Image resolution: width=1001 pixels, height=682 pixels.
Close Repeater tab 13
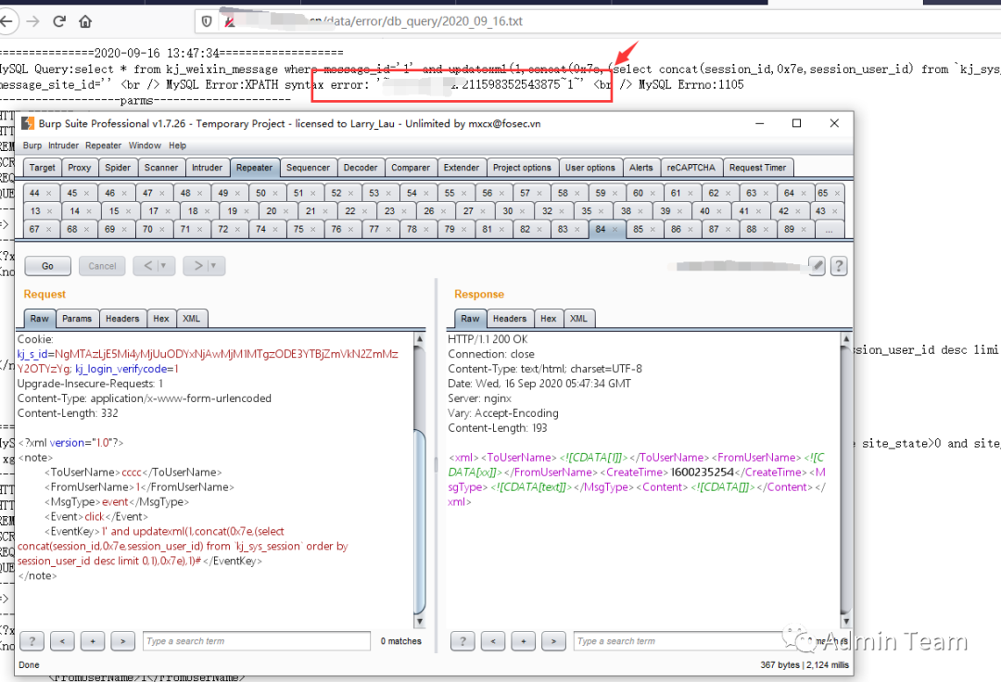48,211
